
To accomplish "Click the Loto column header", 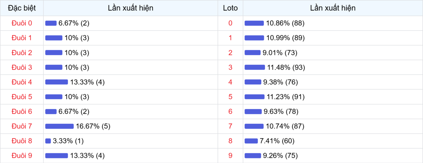I will tap(231, 8).
